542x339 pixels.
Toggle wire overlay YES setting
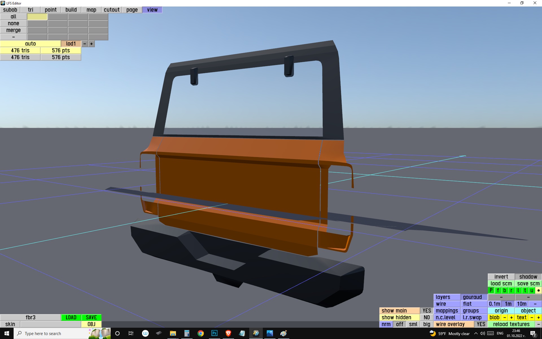[x=481, y=324]
